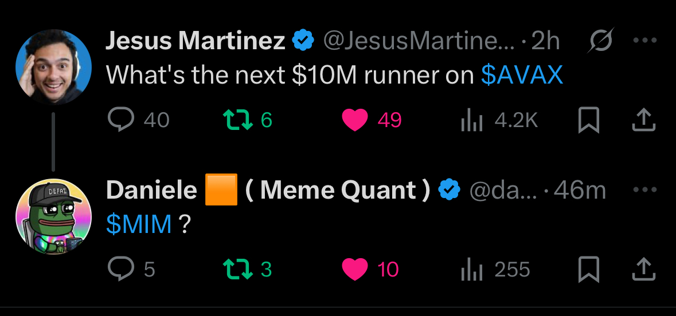676x316 pixels.
Task: Open the $AVAX cashtag link
Action: 522,76
